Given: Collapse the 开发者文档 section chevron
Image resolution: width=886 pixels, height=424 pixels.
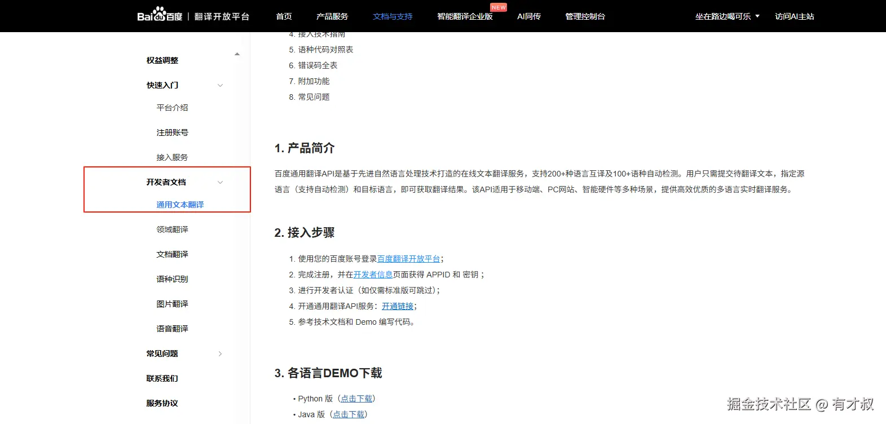Looking at the screenshot, I should (x=220, y=182).
